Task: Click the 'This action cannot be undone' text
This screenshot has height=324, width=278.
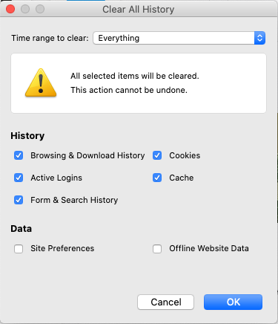Action: (x=129, y=90)
